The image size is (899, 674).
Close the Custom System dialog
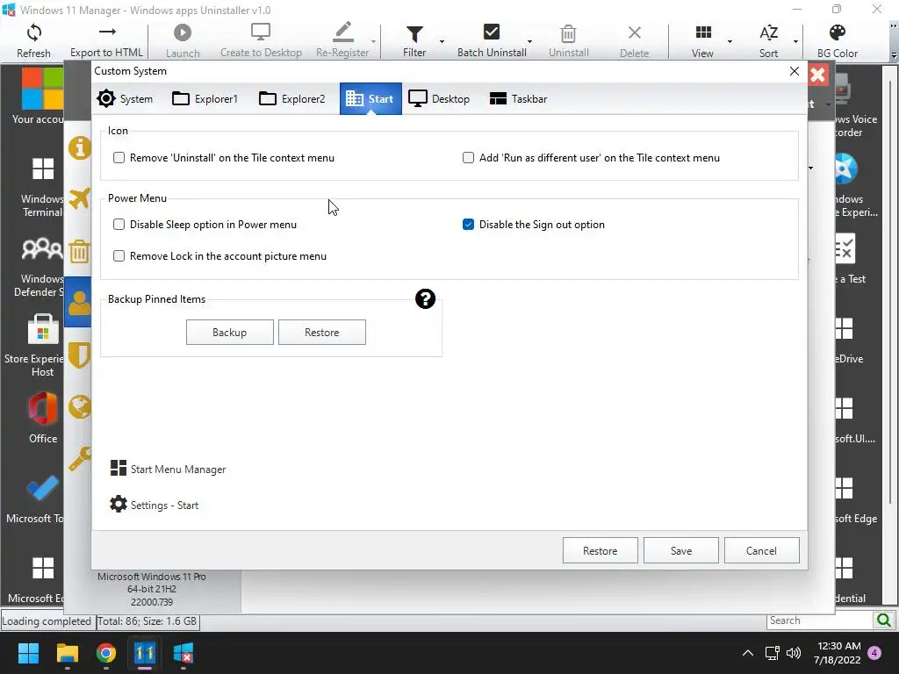click(794, 71)
